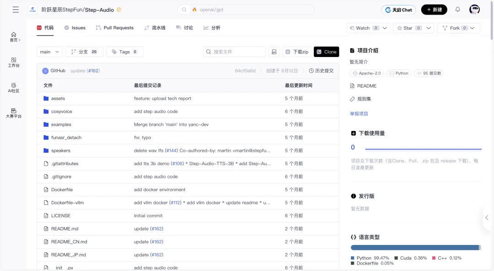The image size is (494, 271).
Task: Click the Apache-2.0 license tag
Action: point(367,73)
